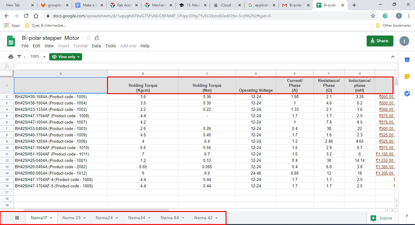Open the File menu
Viewport: 415px width, 225px height.
pos(25,46)
